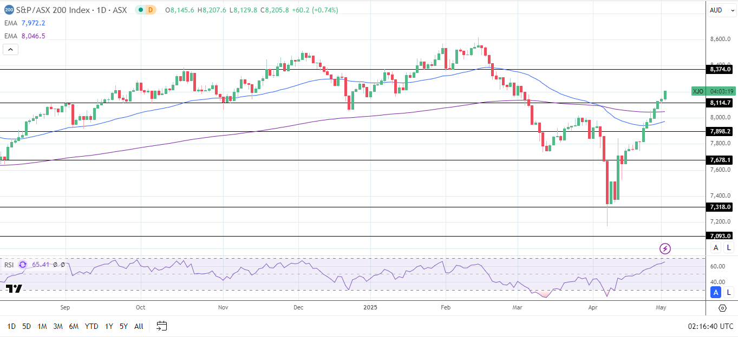Viewport: 738px width, 337px height.
Task: Click the open value O8,145.6
Action: point(180,10)
